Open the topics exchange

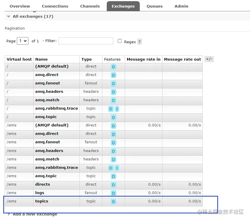[x=41, y=201]
